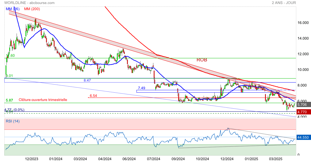Click the 01/2025 date axis label

251,159
